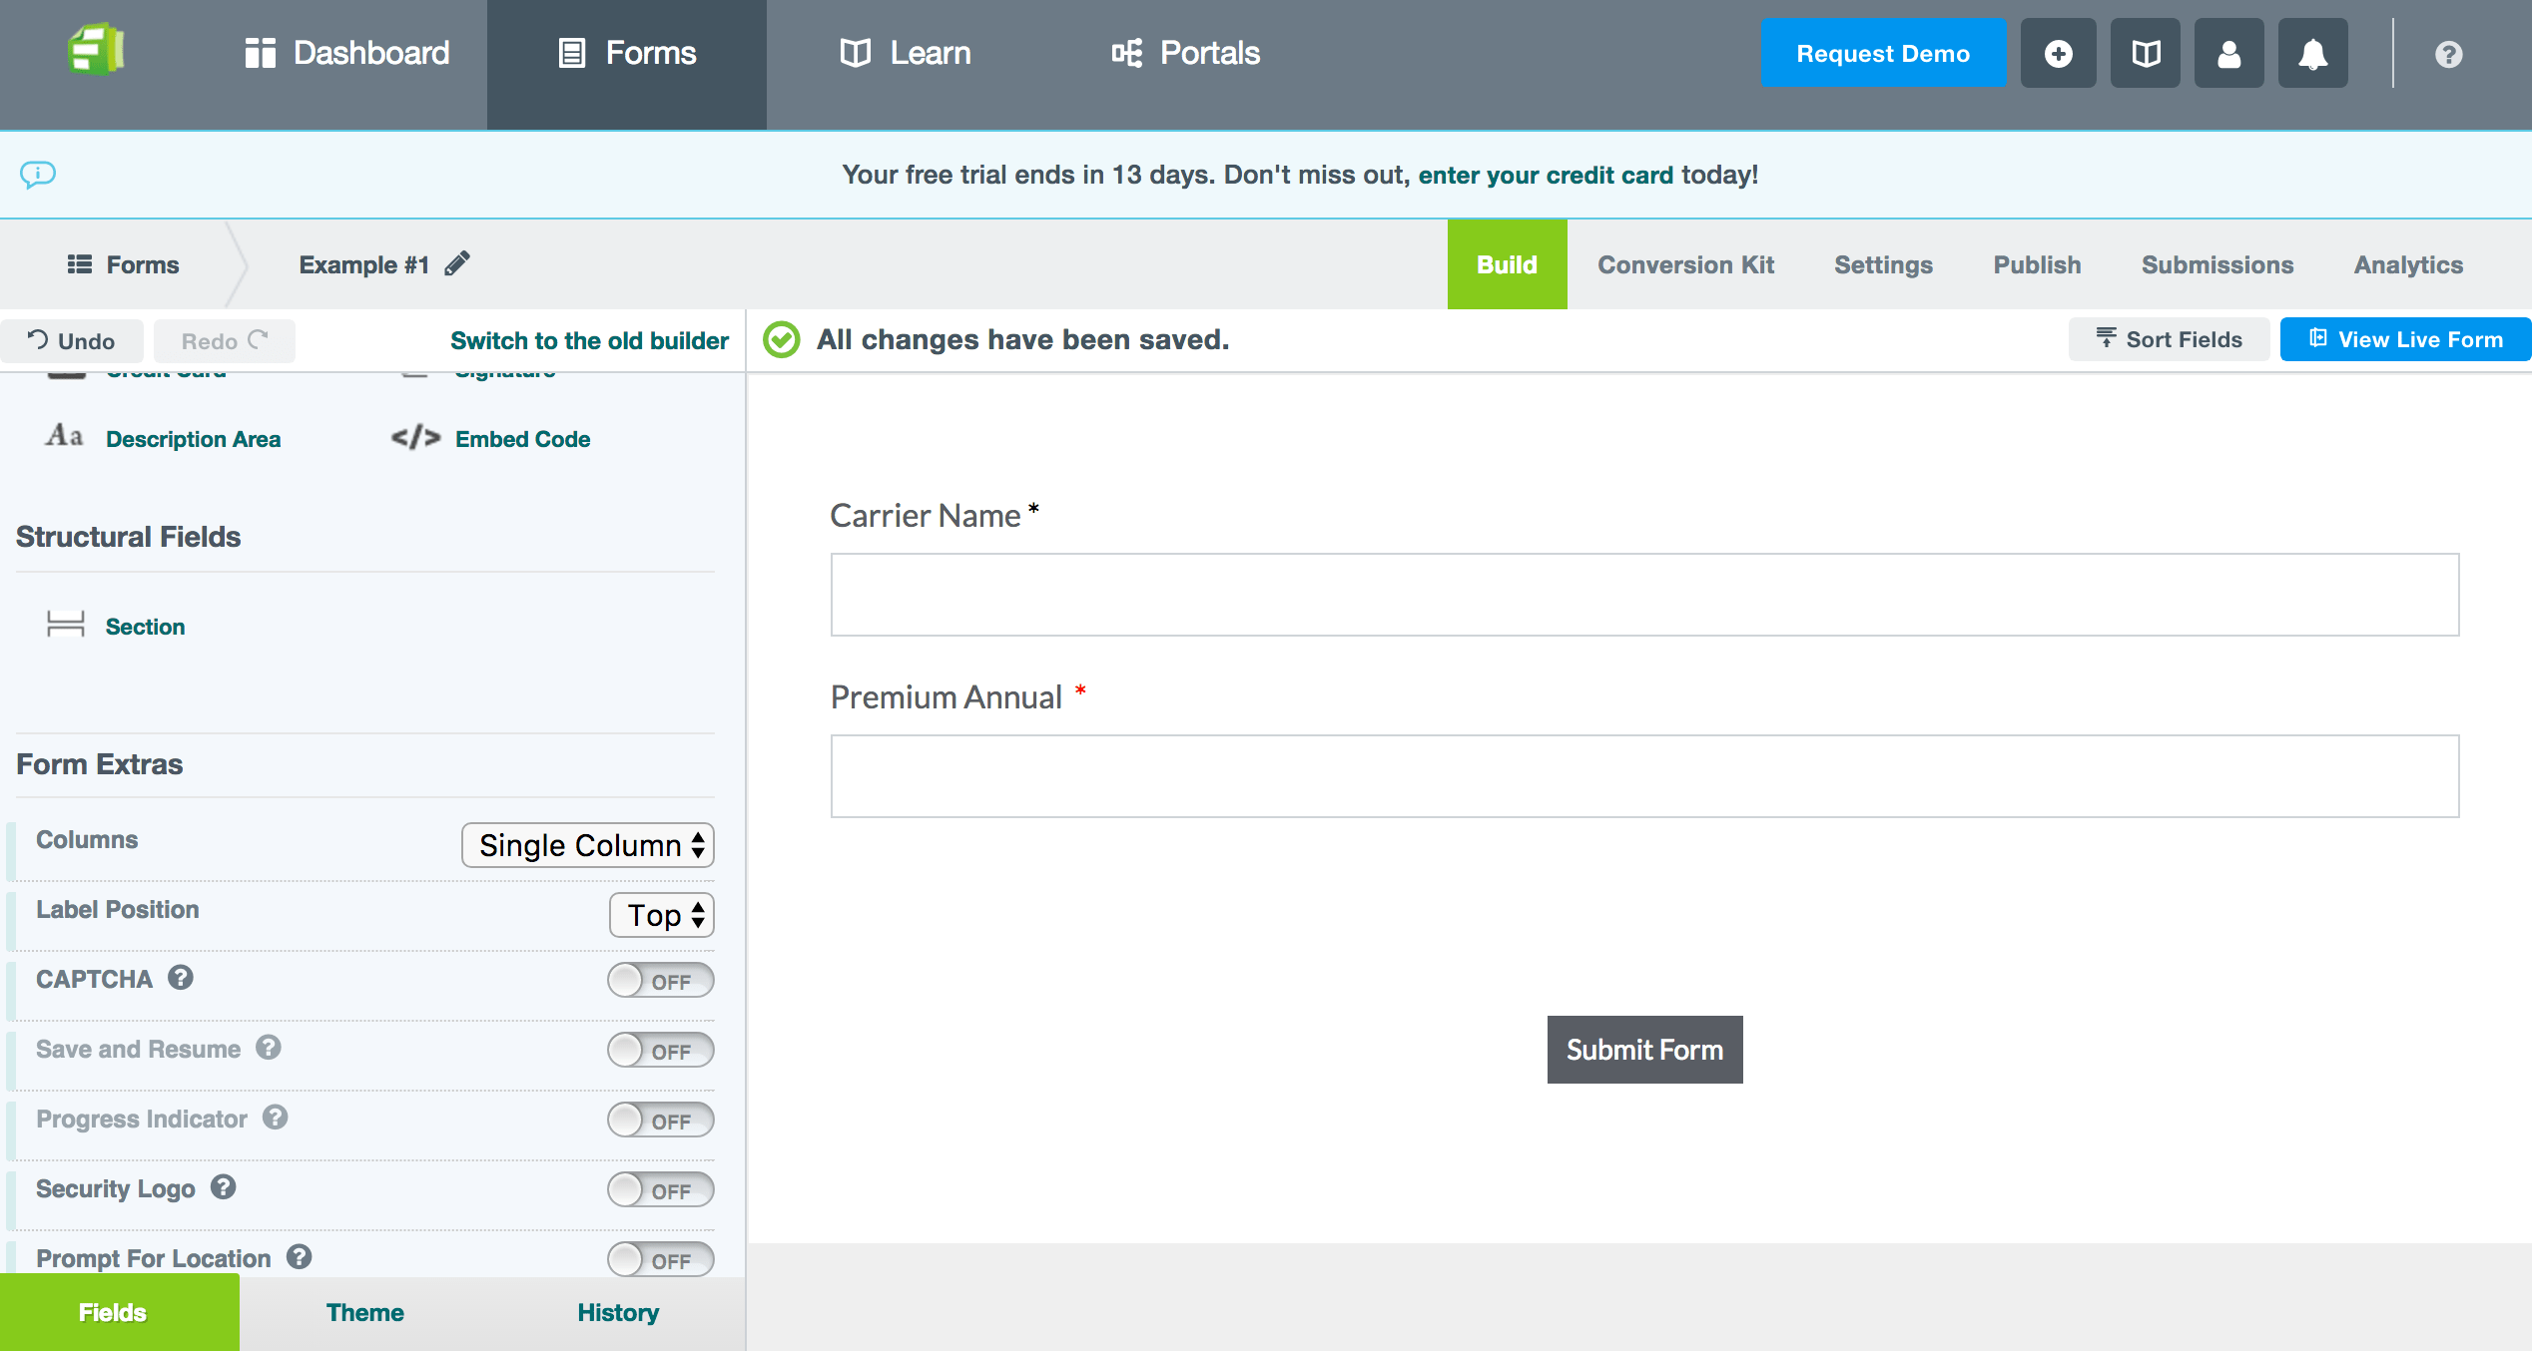Click the help question mark icon
This screenshot has width=2532, height=1351.
2447,53
